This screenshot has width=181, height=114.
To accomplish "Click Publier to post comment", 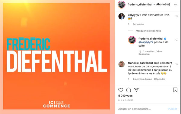I will [172, 109].
